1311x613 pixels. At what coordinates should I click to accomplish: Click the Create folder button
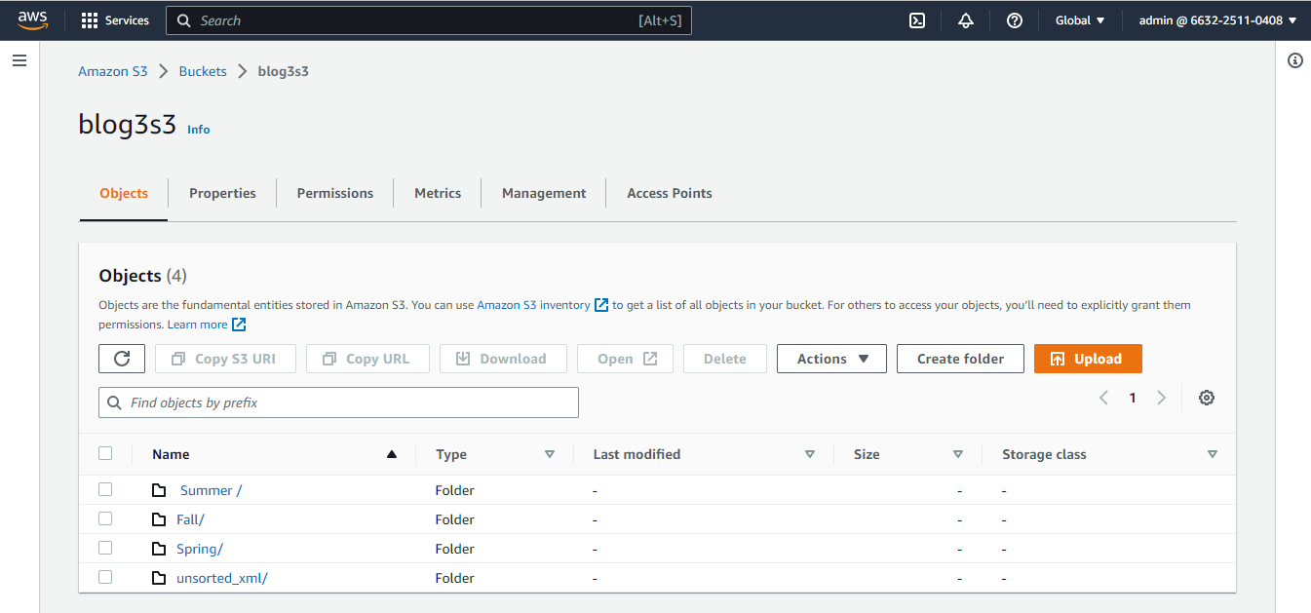coord(960,359)
